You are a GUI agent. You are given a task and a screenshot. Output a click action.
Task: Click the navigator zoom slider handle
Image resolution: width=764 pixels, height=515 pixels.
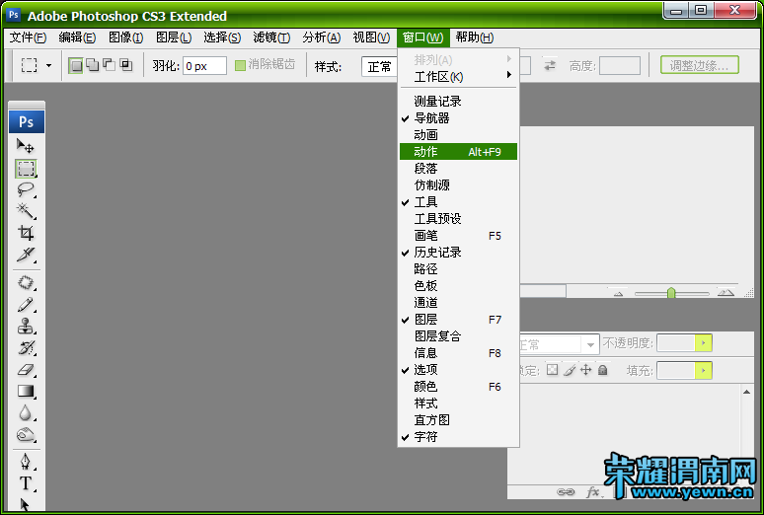pyautogui.click(x=671, y=293)
